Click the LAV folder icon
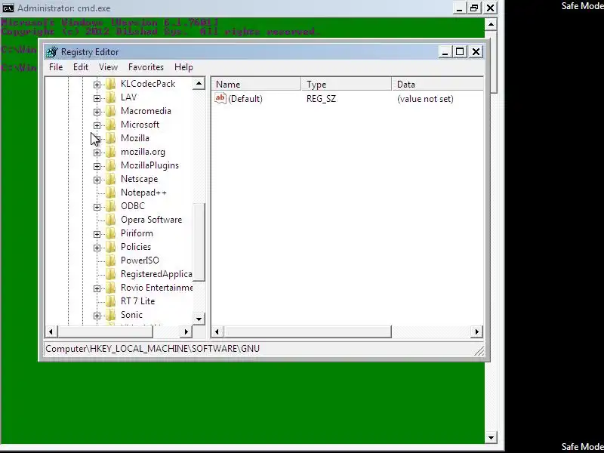Viewport: 604px width, 453px height. 110,97
